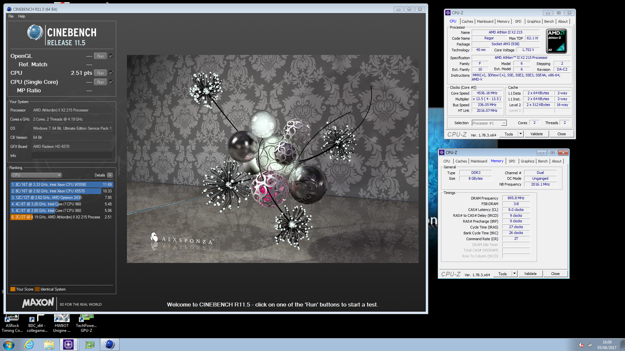Open the Cinebench File menu
This screenshot has height=351, width=625.
coord(11,16)
